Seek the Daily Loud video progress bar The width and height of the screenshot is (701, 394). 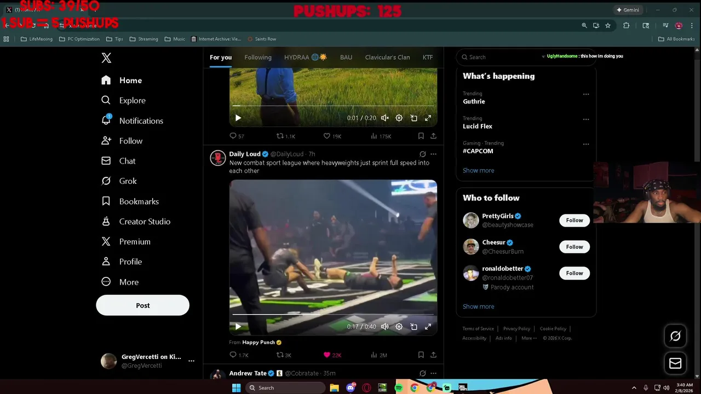[x=333, y=315]
